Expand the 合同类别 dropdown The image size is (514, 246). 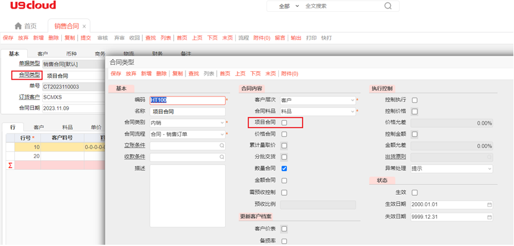pos(222,123)
